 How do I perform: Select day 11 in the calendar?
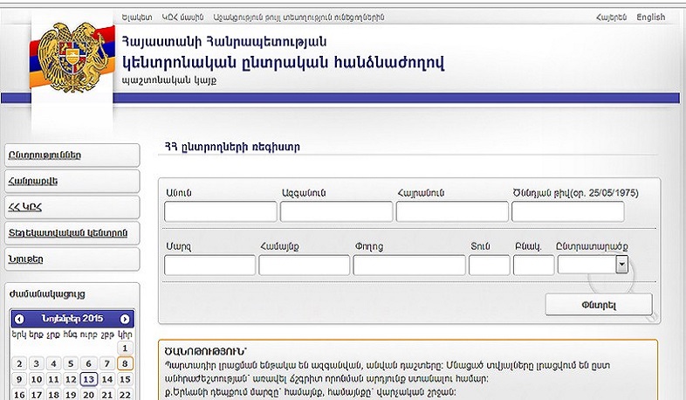coord(53,379)
